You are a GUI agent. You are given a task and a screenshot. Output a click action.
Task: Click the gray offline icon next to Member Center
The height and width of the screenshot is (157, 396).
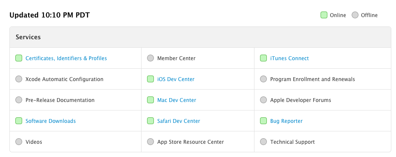(150, 58)
